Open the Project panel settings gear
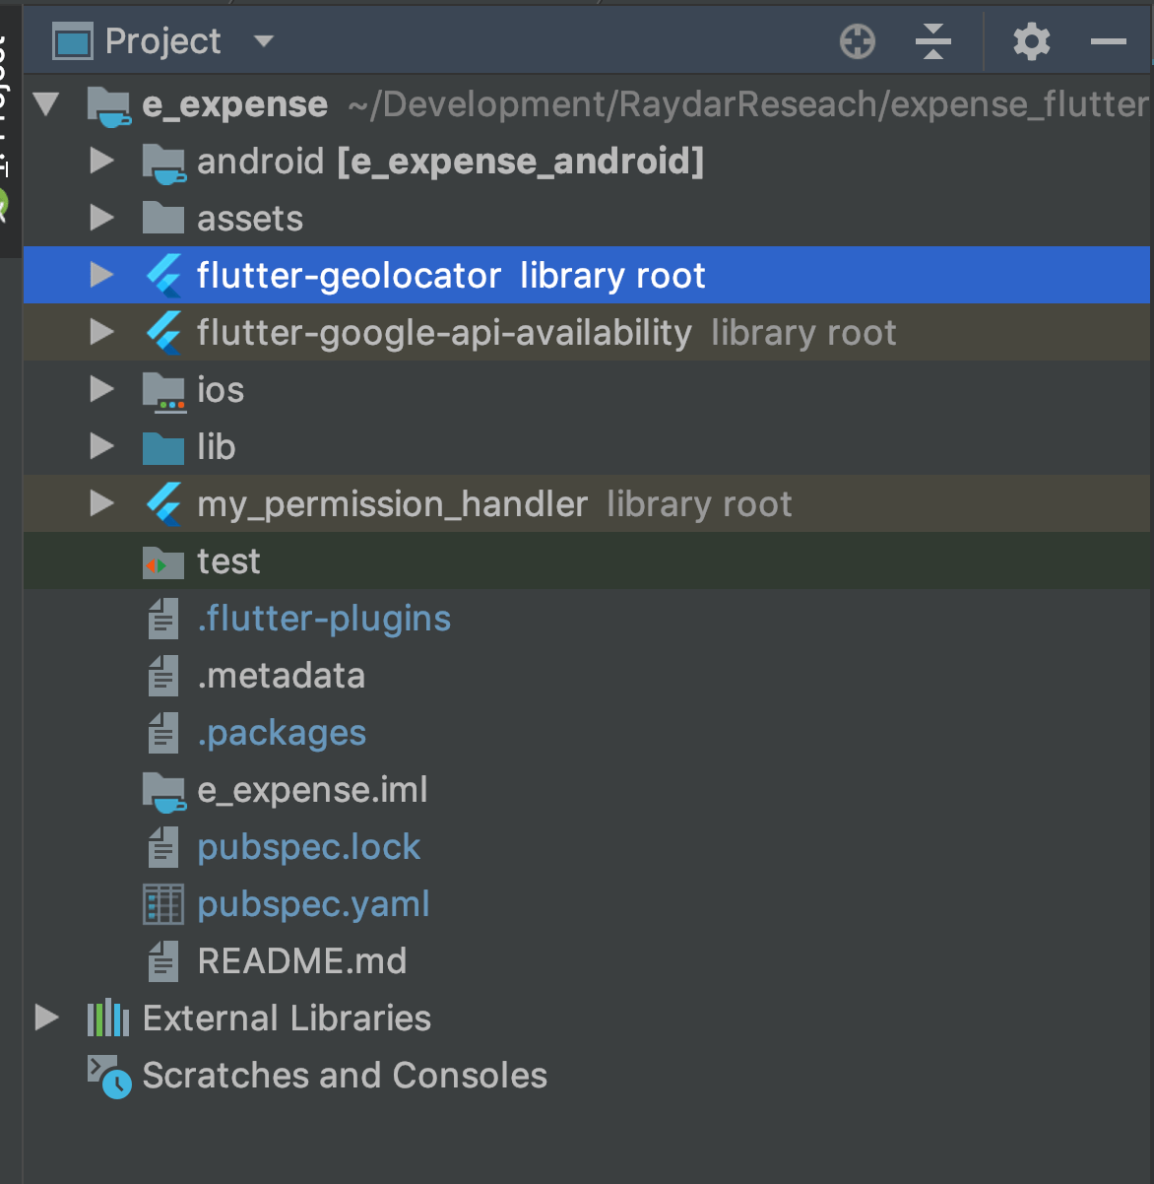Screen dimensions: 1154x1184 1030,41
